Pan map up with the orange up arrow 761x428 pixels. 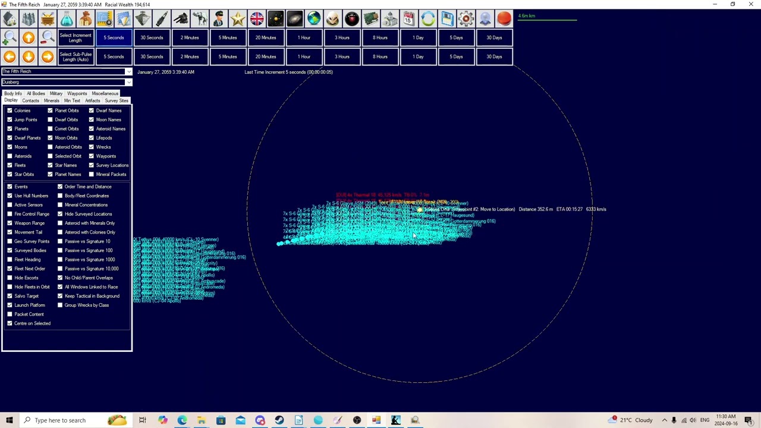[29, 38]
